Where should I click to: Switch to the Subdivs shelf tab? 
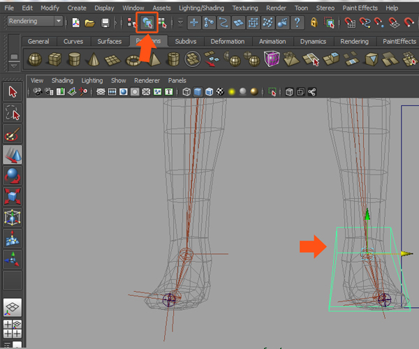[x=186, y=41]
